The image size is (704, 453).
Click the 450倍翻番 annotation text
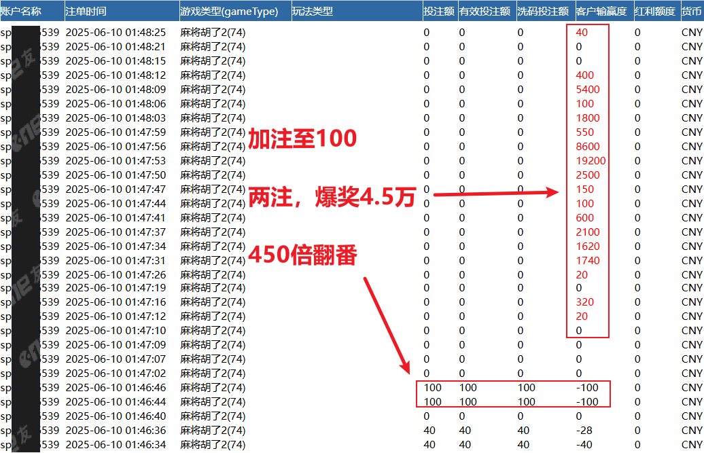point(302,255)
